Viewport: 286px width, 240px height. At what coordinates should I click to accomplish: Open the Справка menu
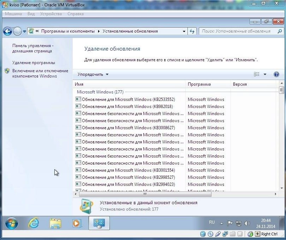tap(76, 14)
